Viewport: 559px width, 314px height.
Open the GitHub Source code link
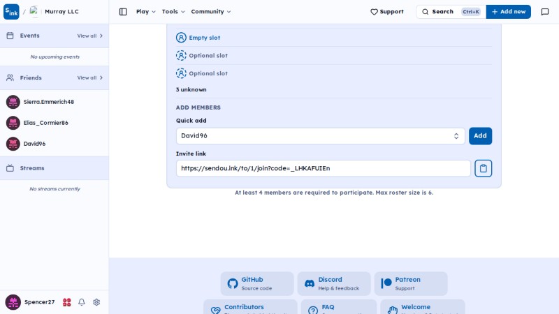click(257, 284)
